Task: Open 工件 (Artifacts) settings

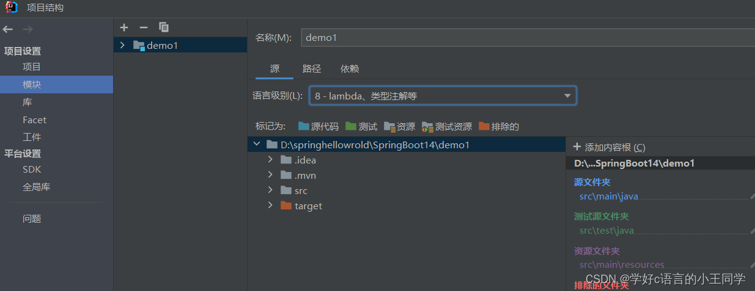Action: coord(32,137)
